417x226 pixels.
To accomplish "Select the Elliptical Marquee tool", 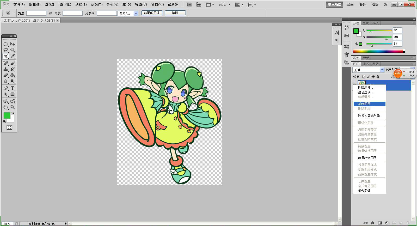I will pyautogui.click(x=6, y=44).
